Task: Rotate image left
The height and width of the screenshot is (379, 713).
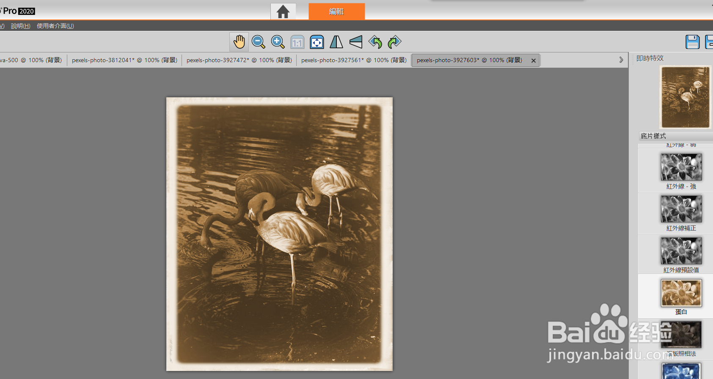Action: 375,42
